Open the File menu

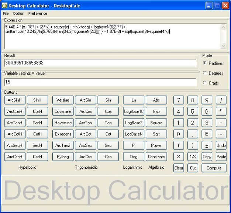point(6,14)
